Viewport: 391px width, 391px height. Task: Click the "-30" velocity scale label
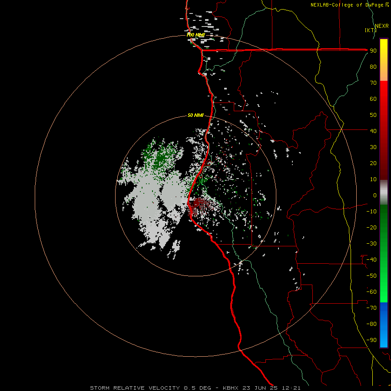[371, 244]
